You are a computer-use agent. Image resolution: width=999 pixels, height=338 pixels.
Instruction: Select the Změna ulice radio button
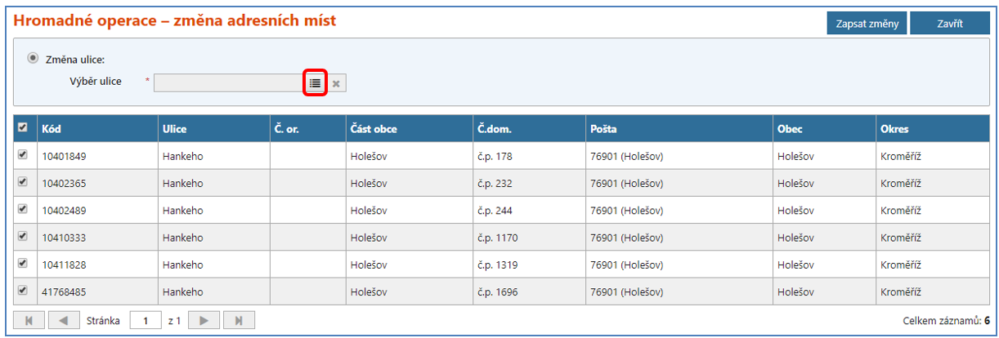33,58
